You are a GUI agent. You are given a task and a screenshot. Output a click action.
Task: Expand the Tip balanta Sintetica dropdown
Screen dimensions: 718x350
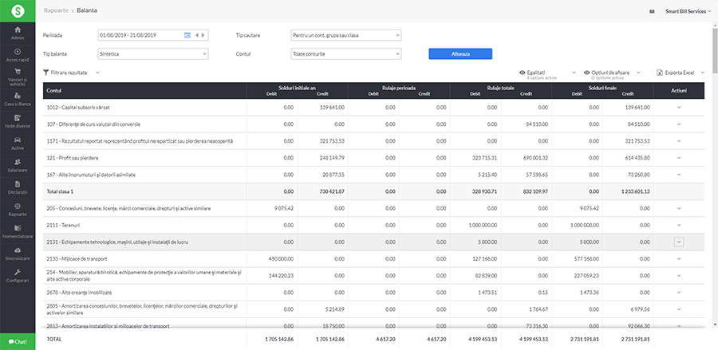point(152,53)
